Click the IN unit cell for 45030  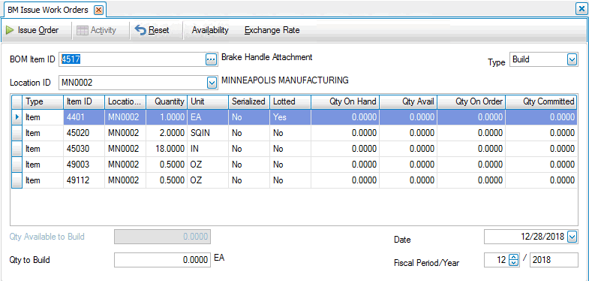coord(208,149)
